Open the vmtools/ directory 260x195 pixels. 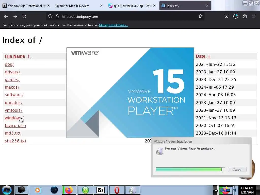tap(13, 110)
